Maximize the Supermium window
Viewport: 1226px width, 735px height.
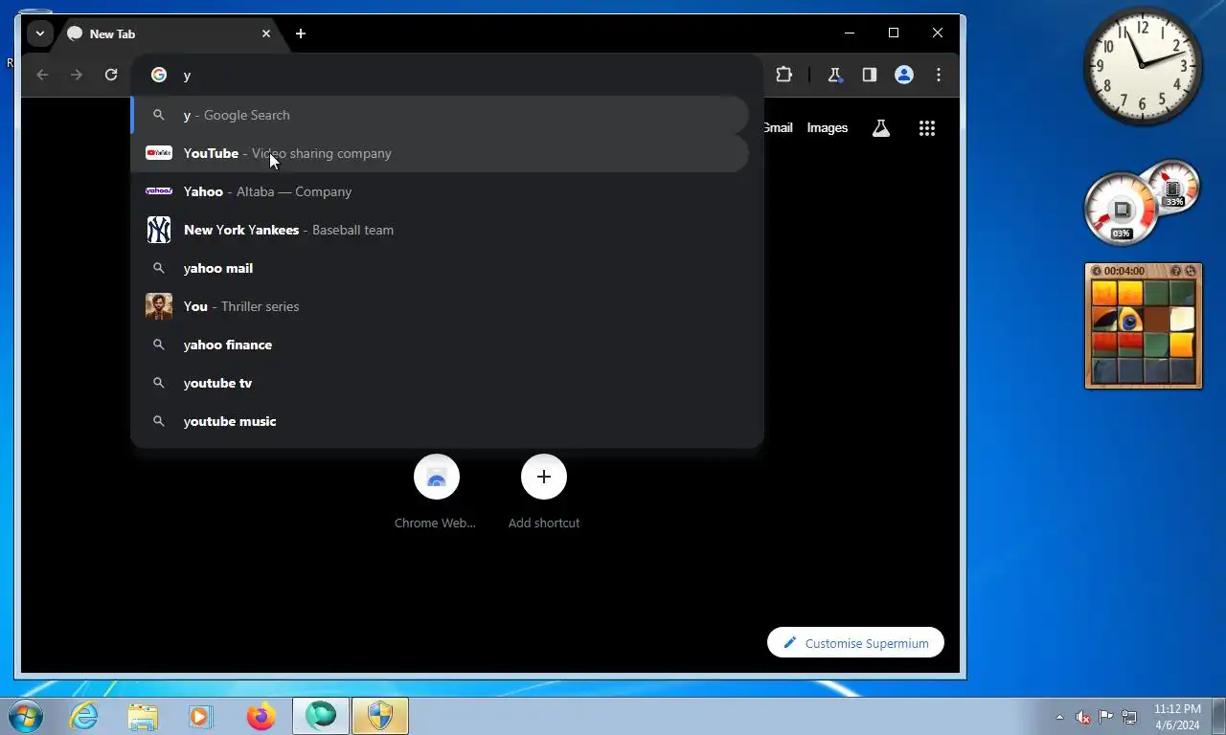894,33
